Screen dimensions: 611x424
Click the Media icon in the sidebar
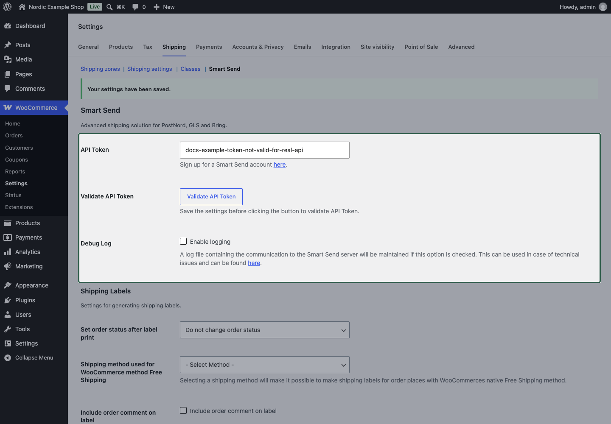[x=8, y=59]
